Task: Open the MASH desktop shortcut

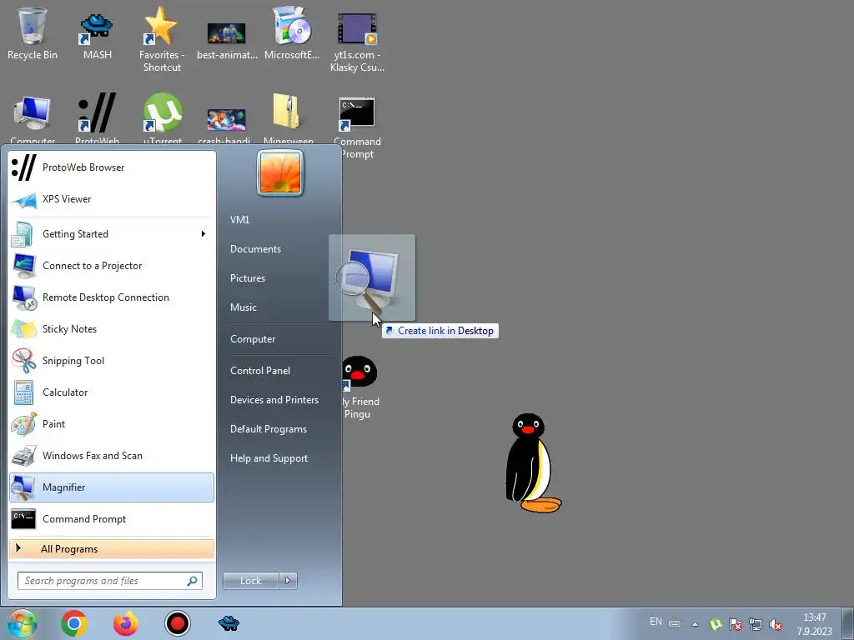Action: pos(97,32)
